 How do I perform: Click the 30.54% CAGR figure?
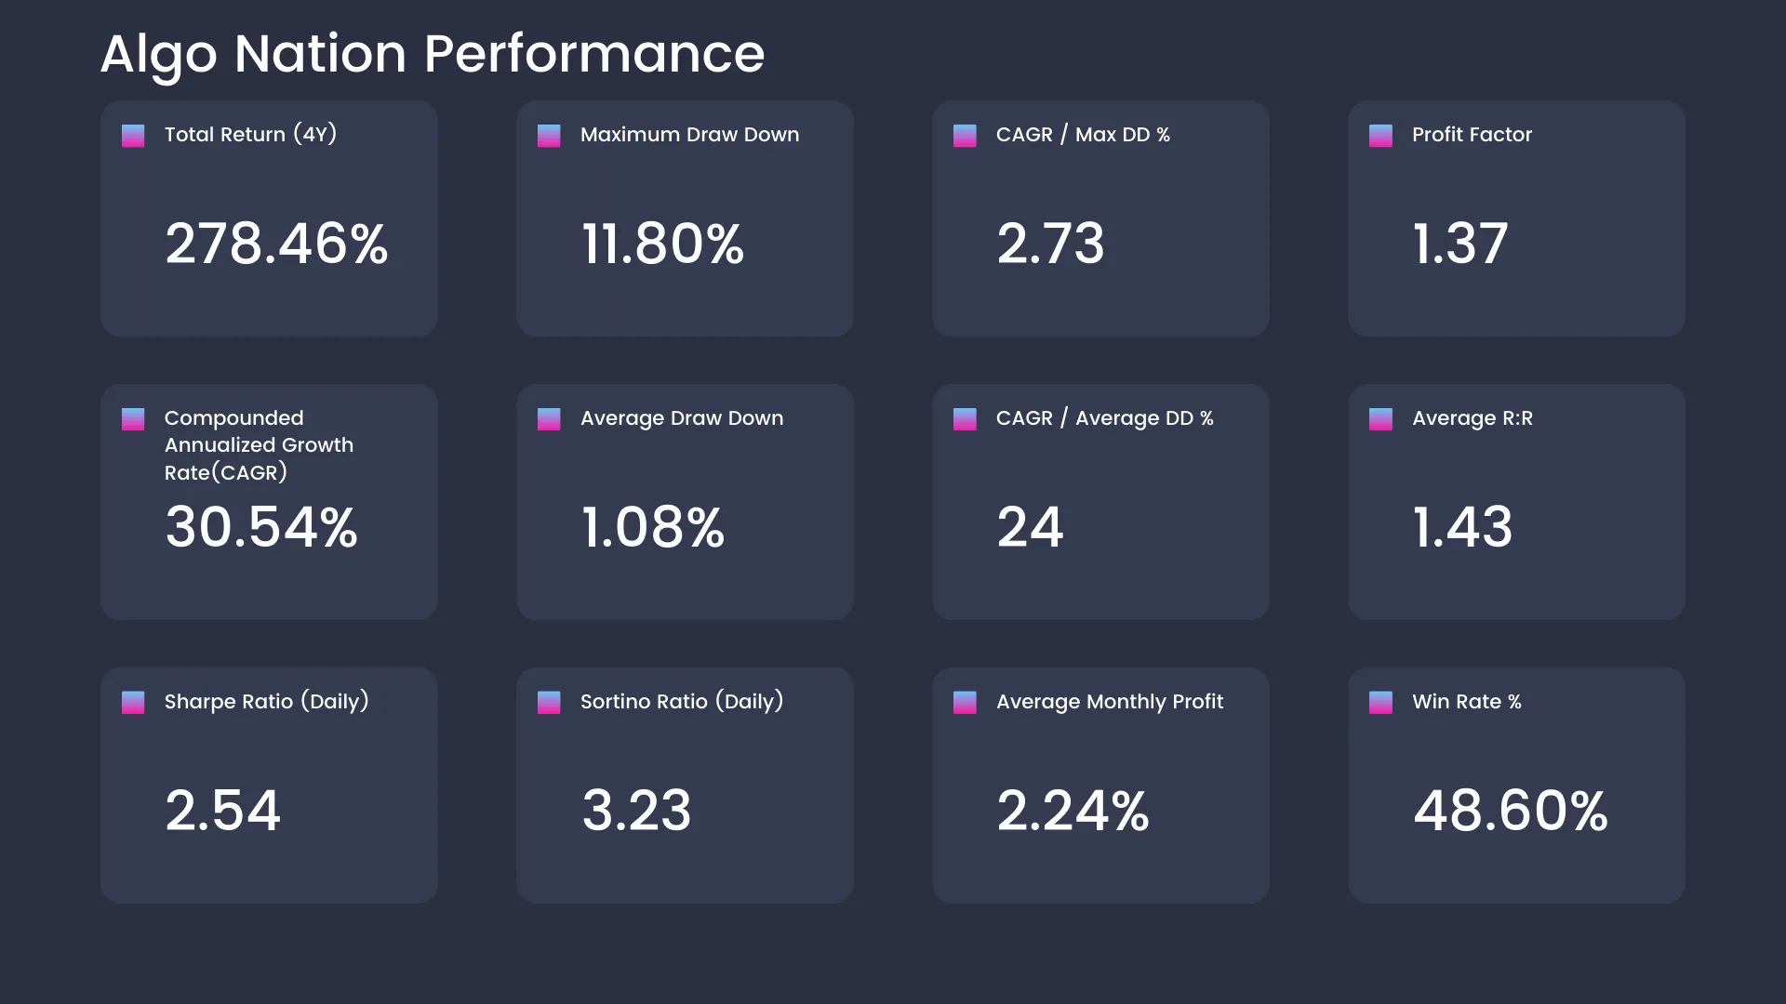261,527
